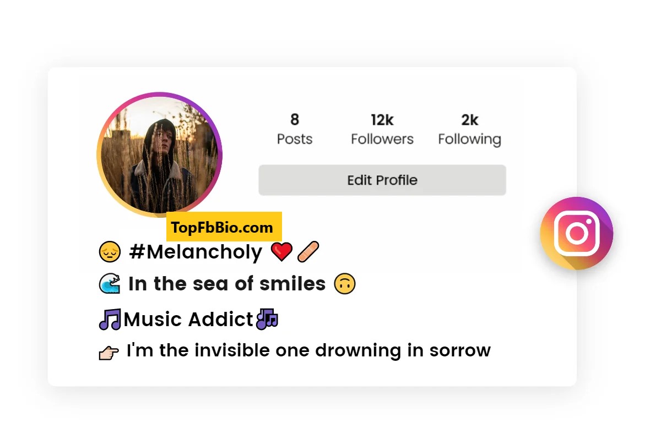This screenshot has height=440, width=661.
Task: Click the Instagram app icon on the right
Action: tap(576, 233)
